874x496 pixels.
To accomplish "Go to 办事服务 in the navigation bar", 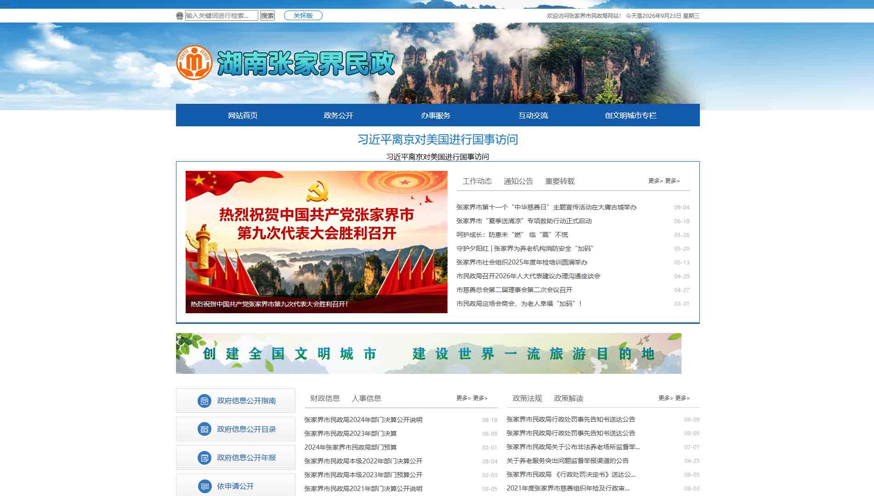I will (436, 115).
